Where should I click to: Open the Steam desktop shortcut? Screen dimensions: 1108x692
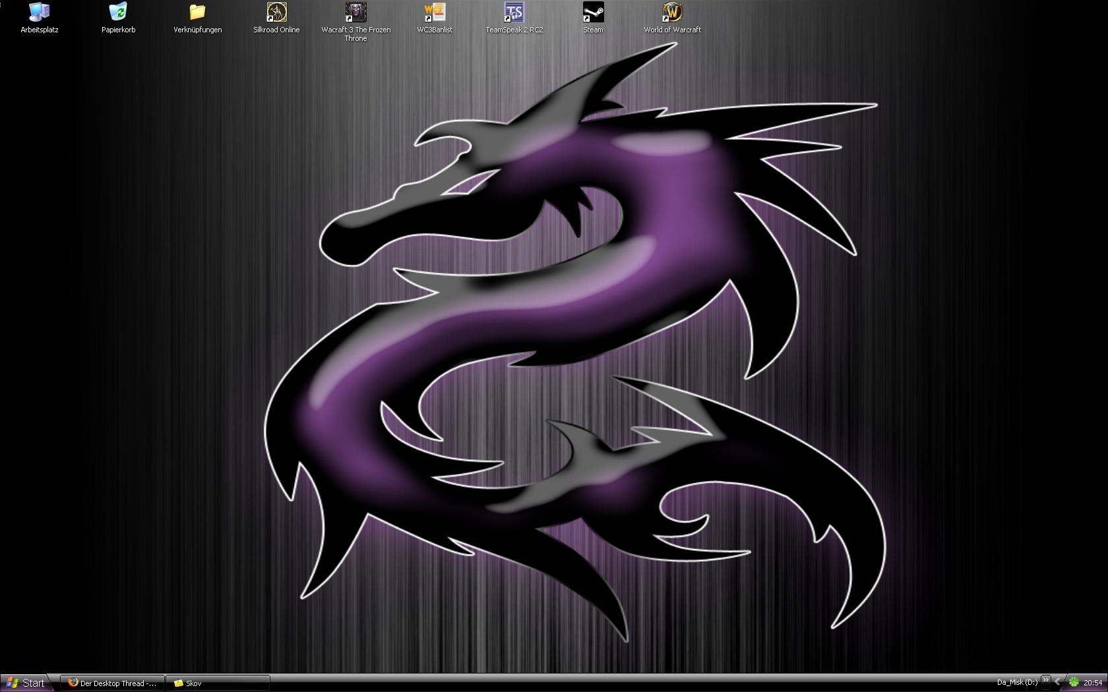pos(593,12)
